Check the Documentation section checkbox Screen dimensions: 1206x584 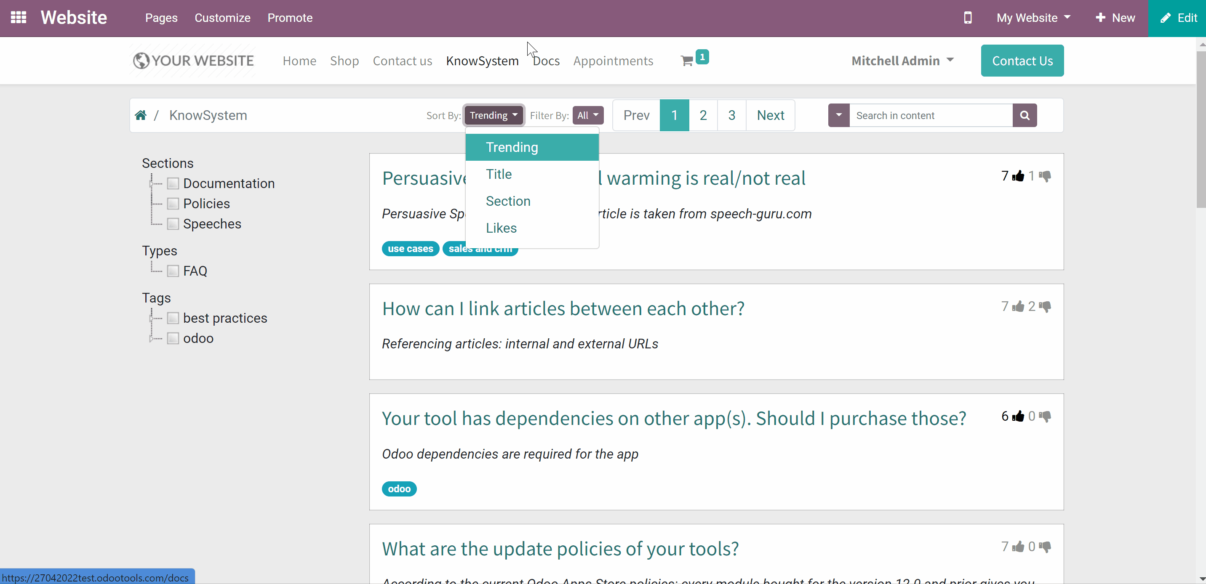[x=173, y=183]
